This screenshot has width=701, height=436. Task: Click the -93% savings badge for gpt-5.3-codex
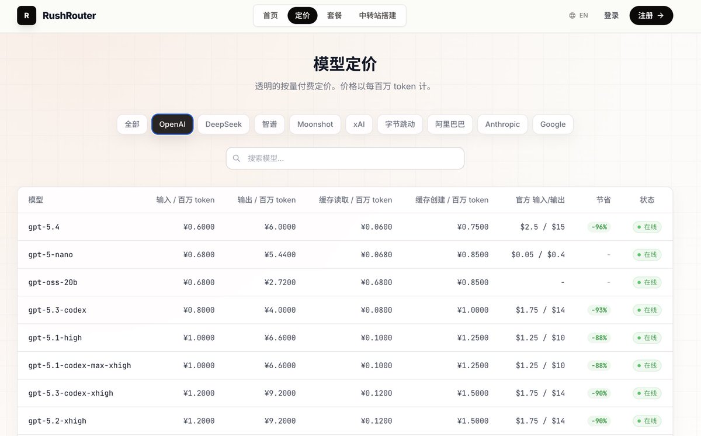599,310
